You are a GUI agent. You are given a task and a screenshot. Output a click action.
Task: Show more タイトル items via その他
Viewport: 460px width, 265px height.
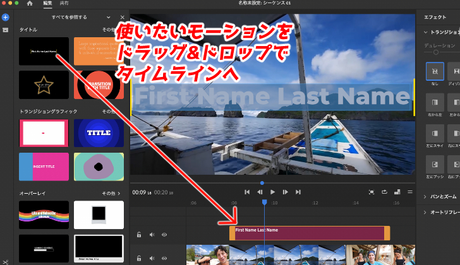pos(109,30)
